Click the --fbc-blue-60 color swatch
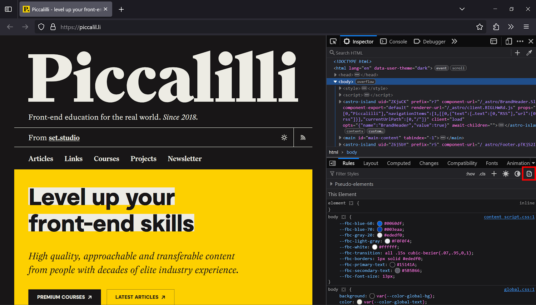The width and height of the screenshot is (536, 305). pyautogui.click(x=379, y=223)
